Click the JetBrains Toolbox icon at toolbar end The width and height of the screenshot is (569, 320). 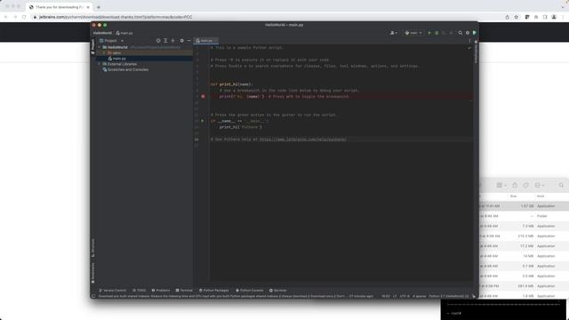tap(474, 33)
